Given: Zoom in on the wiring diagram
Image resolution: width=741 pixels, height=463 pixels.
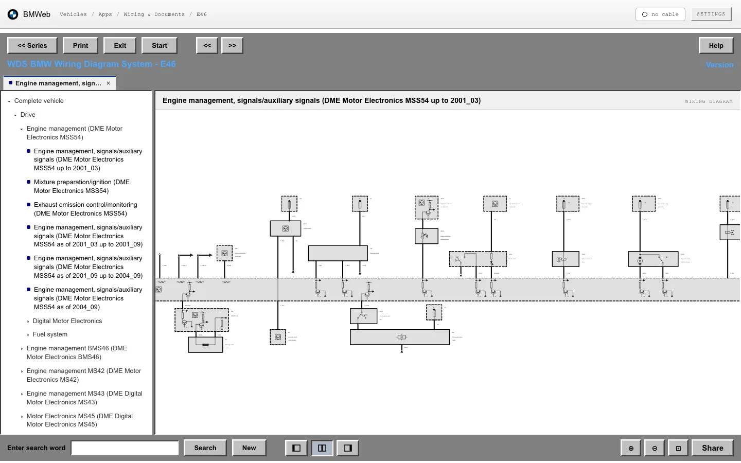Looking at the screenshot, I should point(631,448).
